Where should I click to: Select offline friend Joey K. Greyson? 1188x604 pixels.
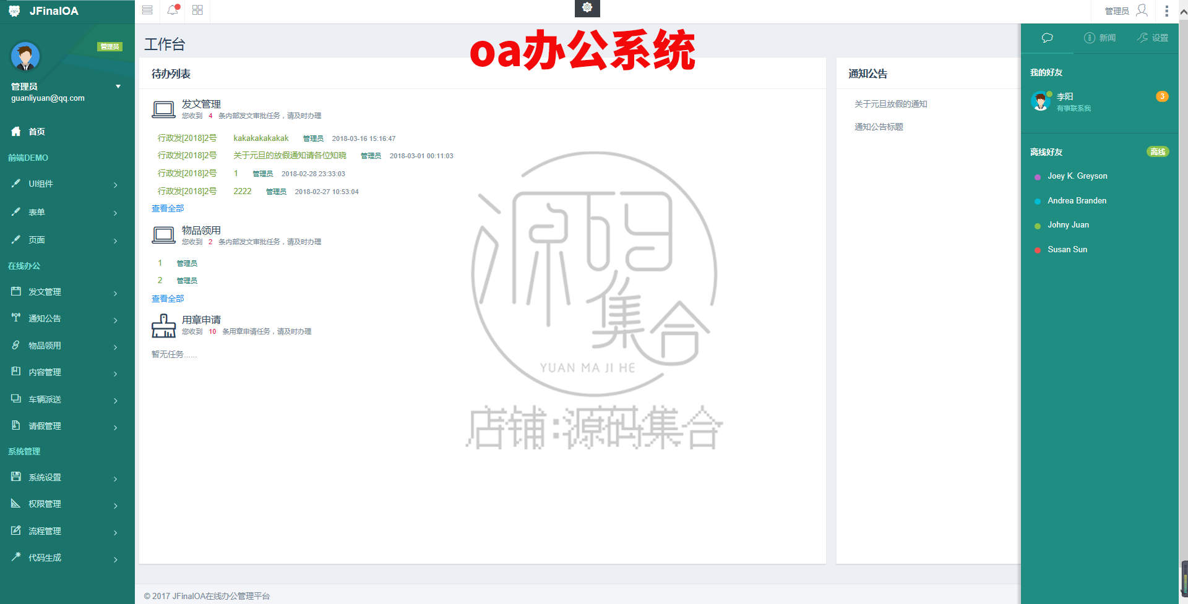[x=1077, y=176]
